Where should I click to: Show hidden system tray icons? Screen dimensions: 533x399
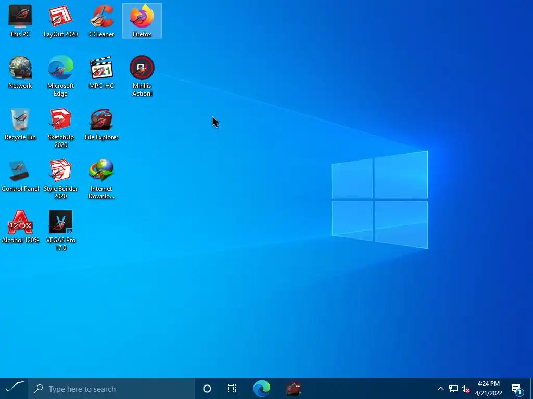click(440, 389)
